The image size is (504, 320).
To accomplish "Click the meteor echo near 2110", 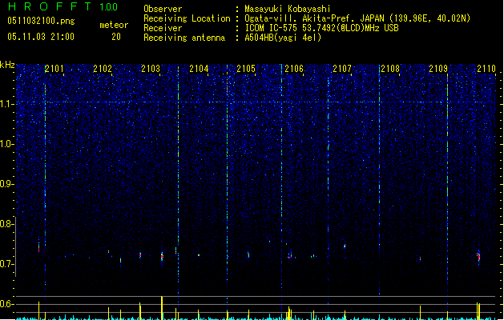I will [478, 257].
